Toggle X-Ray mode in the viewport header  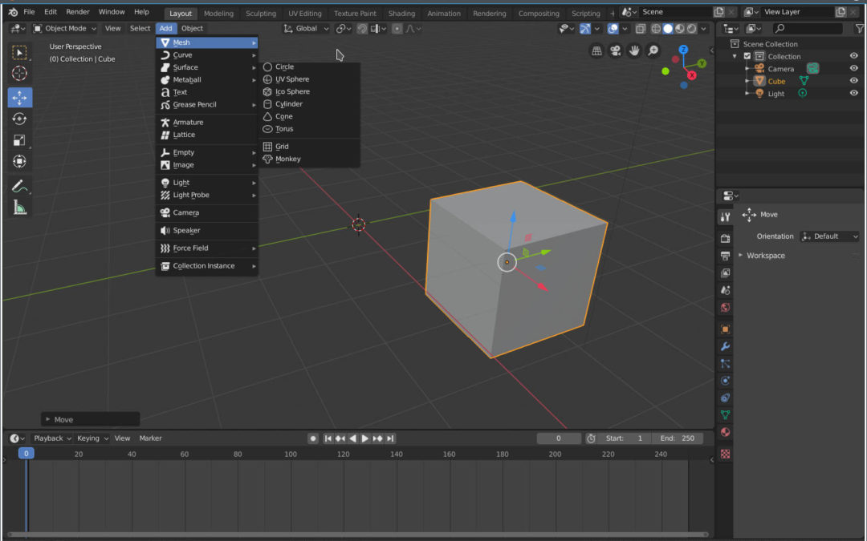(x=640, y=30)
